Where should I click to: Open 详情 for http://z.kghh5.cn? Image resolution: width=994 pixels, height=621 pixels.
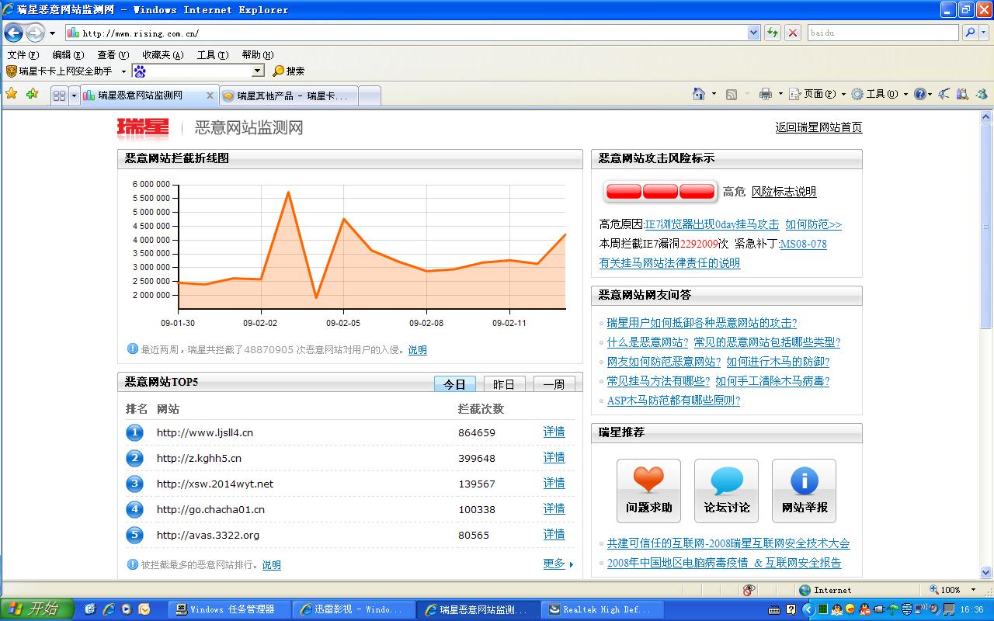coord(554,457)
